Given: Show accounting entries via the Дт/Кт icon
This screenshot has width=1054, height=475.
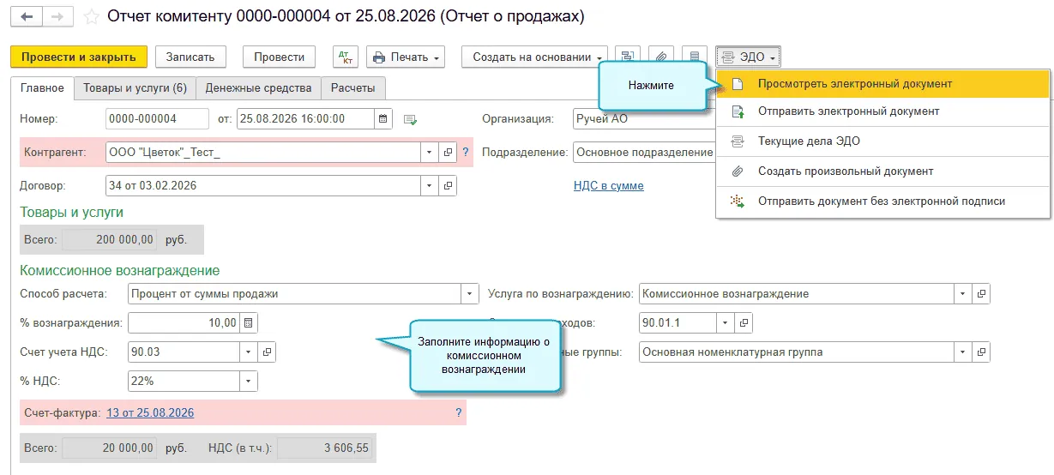Looking at the screenshot, I should pyautogui.click(x=346, y=57).
